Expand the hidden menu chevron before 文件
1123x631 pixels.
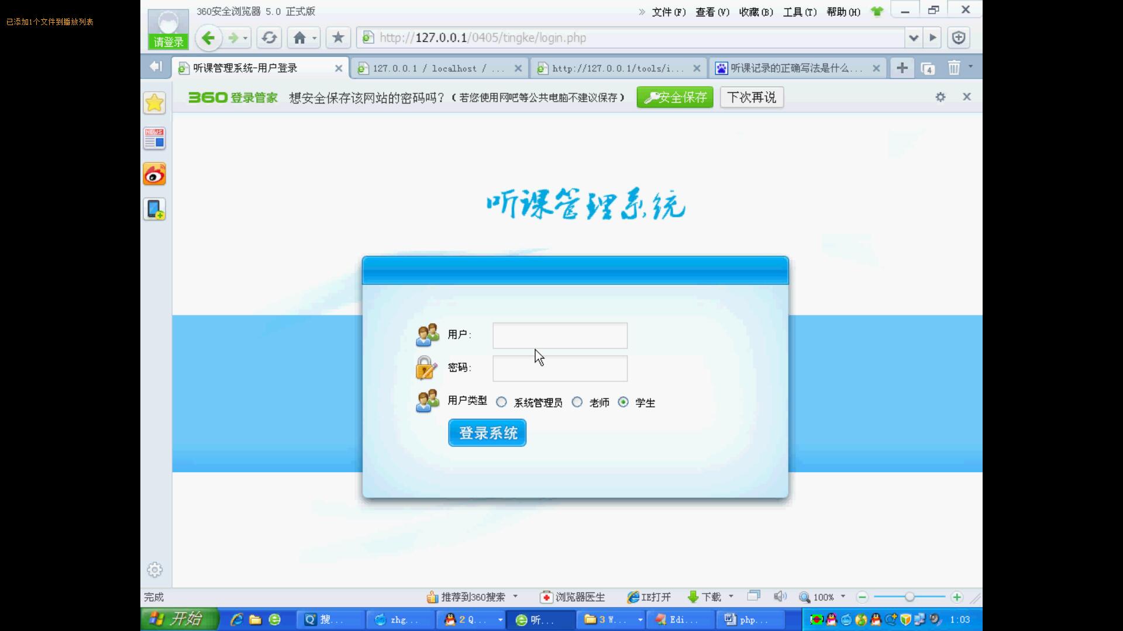(642, 12)
